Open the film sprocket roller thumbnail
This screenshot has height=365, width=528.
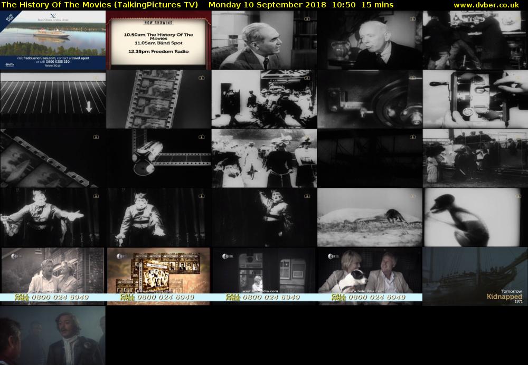click(158, 158)
